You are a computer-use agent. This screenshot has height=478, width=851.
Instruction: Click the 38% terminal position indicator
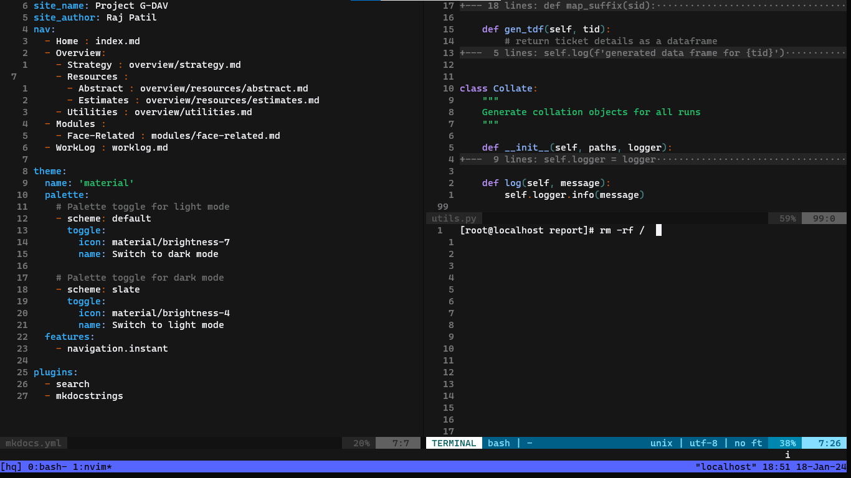787,443
